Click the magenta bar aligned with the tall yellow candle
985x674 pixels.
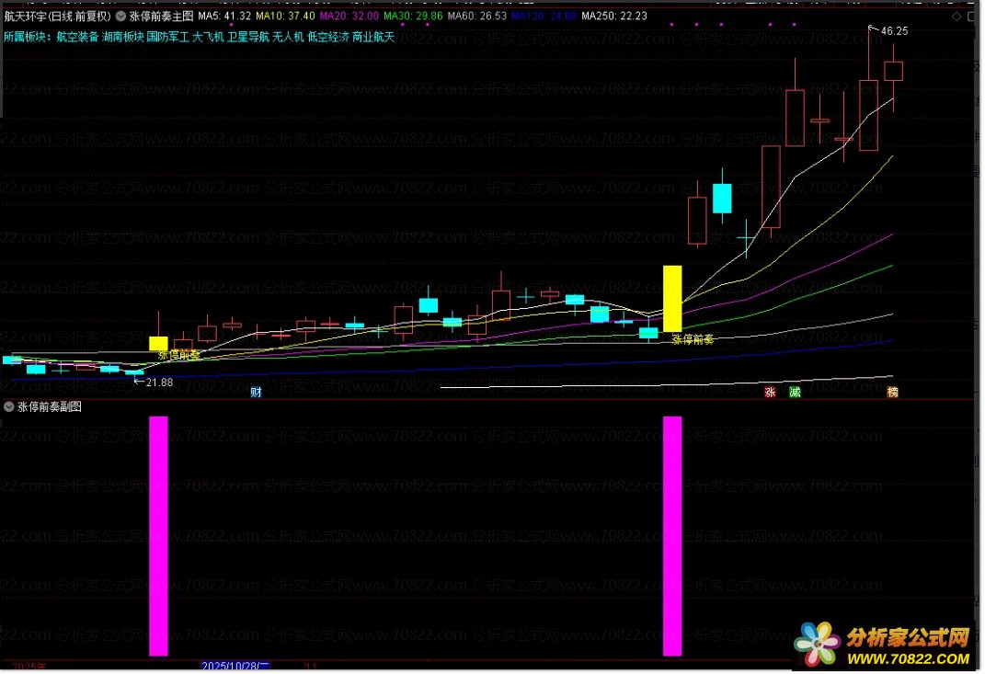pos(672,536)
